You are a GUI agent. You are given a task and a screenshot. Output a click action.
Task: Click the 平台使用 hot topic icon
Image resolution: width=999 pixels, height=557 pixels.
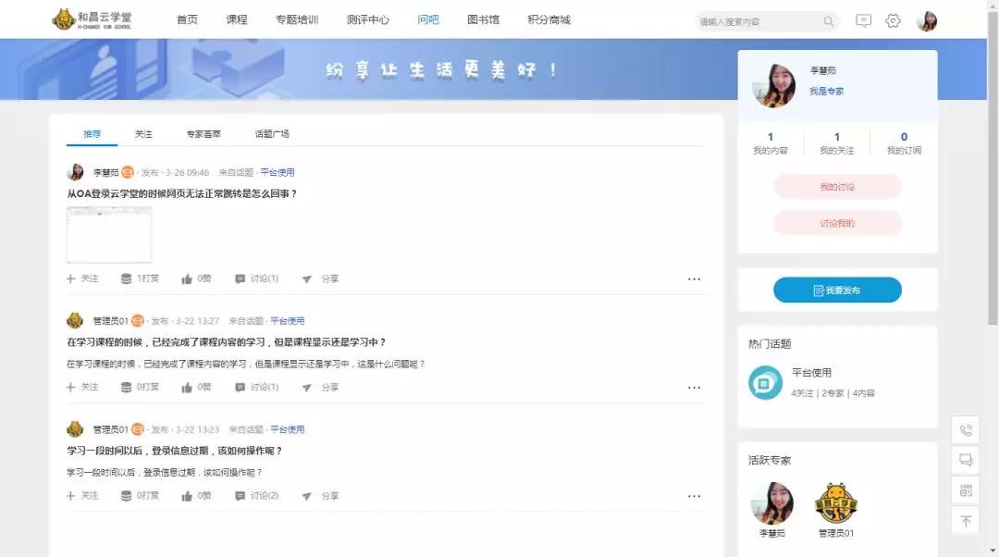click(765, 382)
